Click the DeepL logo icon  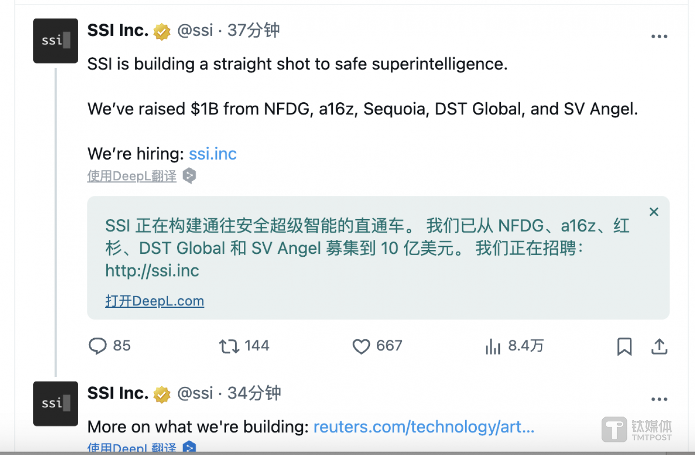tap(189, 176)
